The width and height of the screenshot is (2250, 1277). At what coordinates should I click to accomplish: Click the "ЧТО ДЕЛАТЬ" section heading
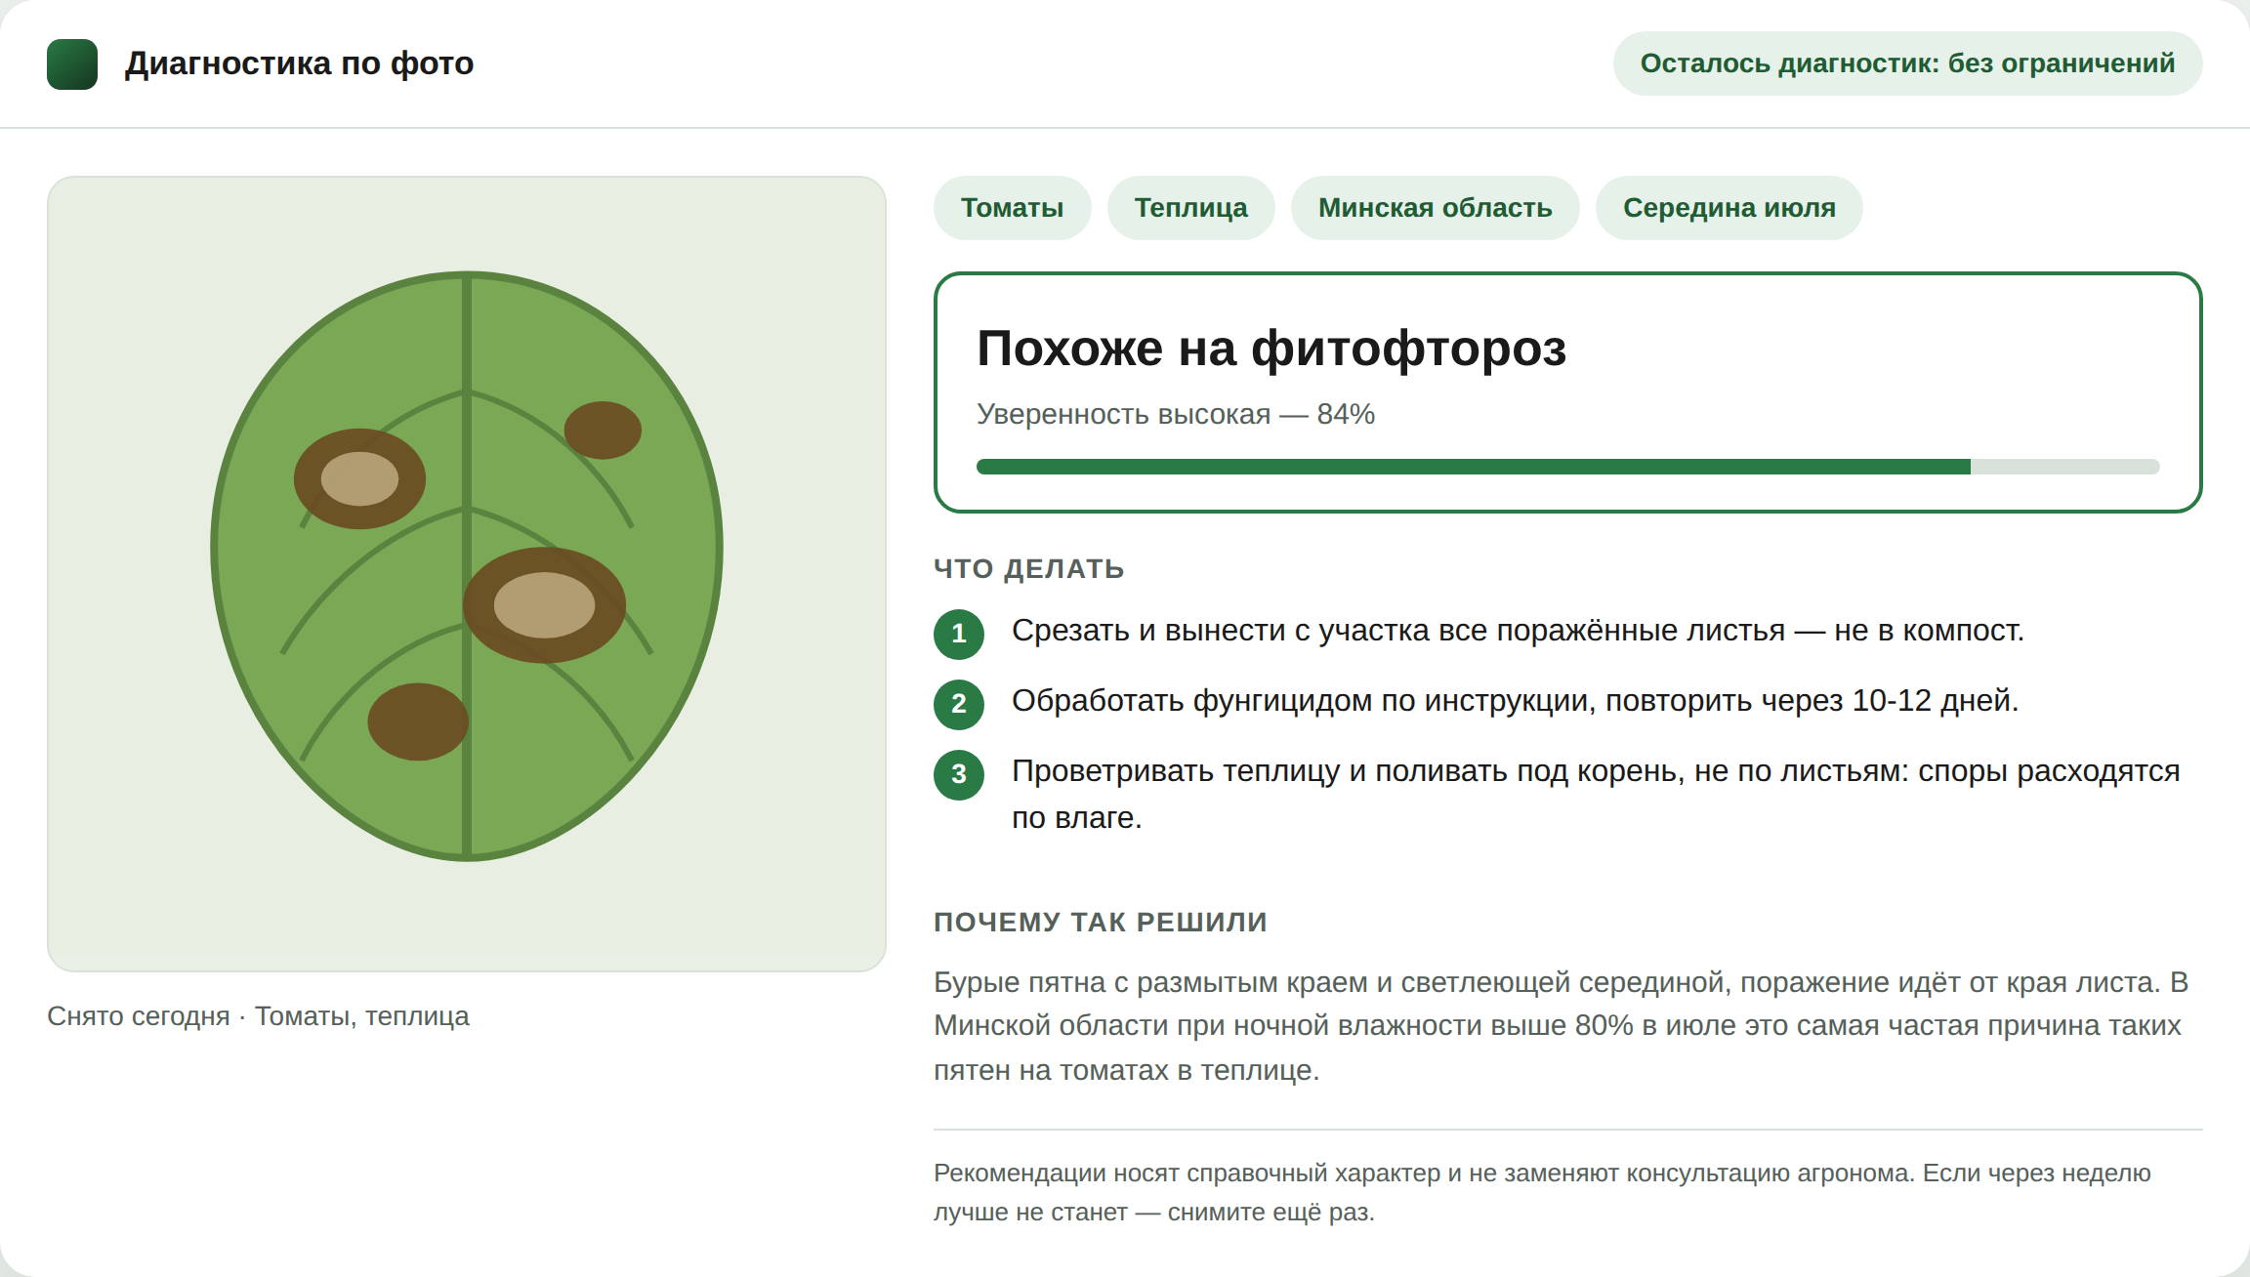coord(1029,569)
